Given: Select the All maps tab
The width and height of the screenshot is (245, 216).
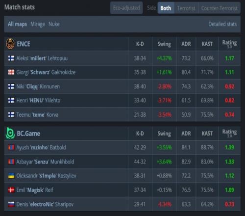Looking at the screenshot, I should pos(18,24).
